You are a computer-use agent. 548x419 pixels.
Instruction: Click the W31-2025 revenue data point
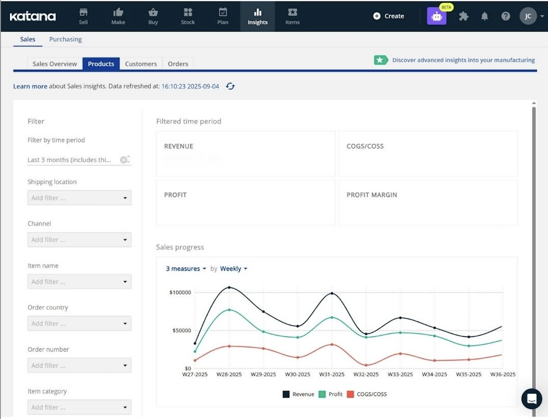pos(332,293)
